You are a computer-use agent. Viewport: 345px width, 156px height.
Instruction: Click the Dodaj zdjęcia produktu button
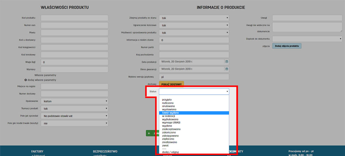point(287,46)
